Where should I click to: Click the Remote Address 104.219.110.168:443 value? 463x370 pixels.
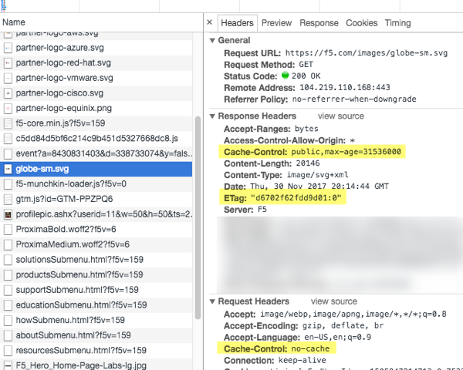pos(345,88)
